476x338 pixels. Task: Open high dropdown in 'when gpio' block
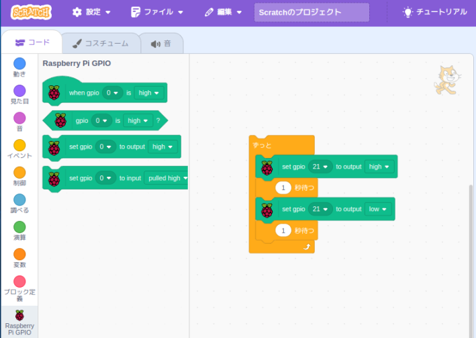click(149, 93)
